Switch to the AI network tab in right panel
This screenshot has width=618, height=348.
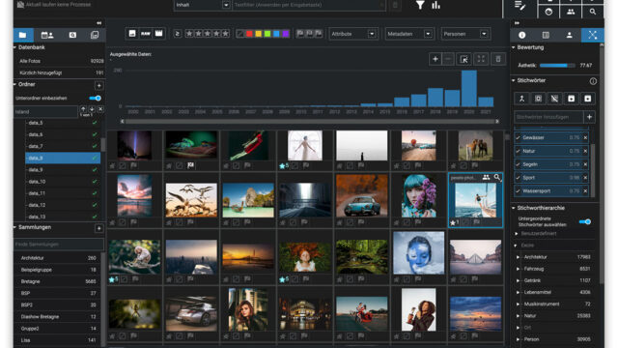(592, 35)
